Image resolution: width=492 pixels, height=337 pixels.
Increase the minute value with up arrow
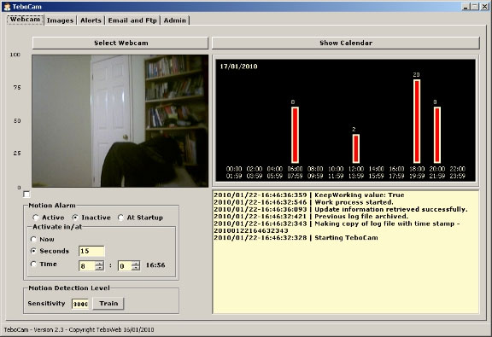(x=136, y=264)
